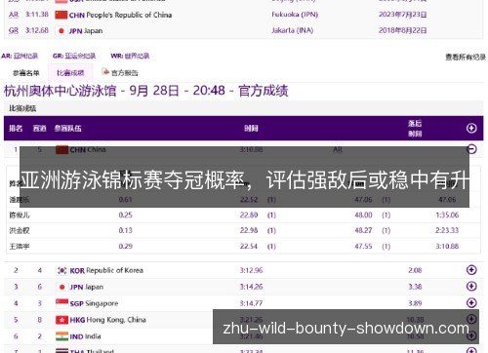Screen dimensions: 488x353
Task: Click the 落后时间 time behind column header
Action: click(x=415, y=129)
